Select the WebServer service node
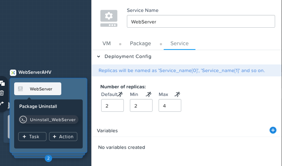The width and height of the screenshot is (282, 166). tap(38, 89)
